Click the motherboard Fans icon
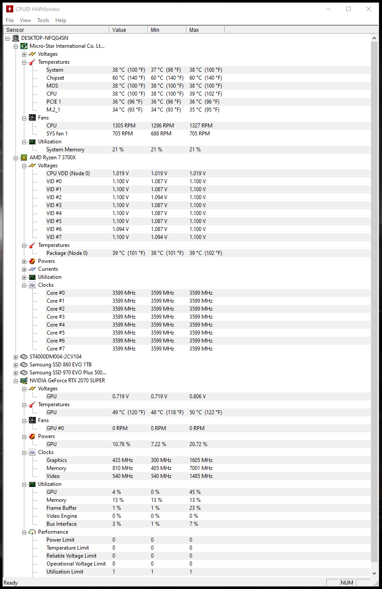 pyautogui.click(x=32, y=118)
